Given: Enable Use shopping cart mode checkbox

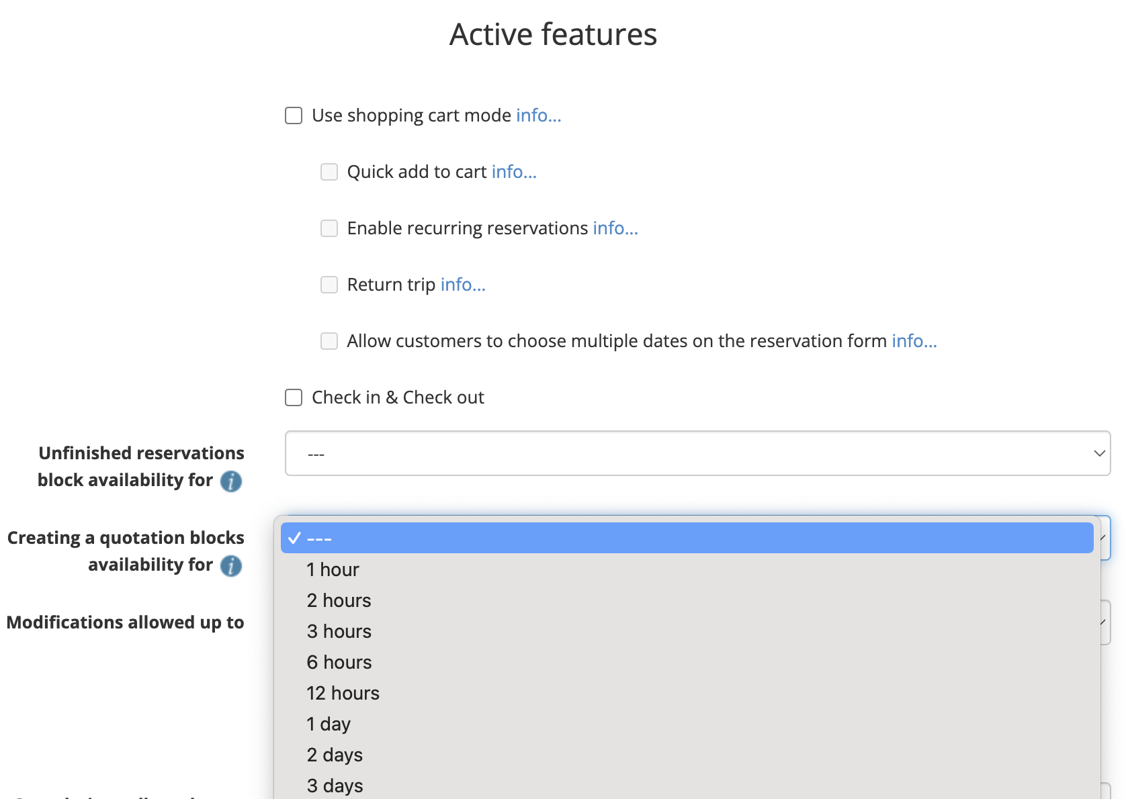Looking at the screenshot, I should [x=294, y=115].
